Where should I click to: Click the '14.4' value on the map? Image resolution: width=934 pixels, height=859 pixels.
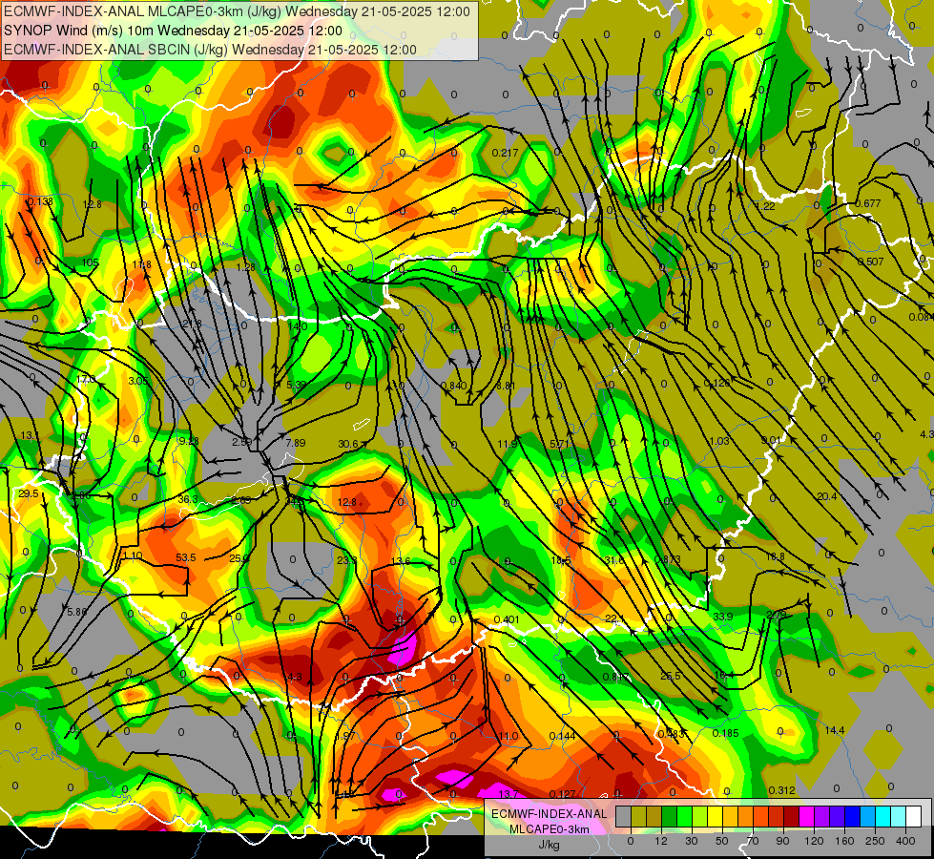point(835,730)
